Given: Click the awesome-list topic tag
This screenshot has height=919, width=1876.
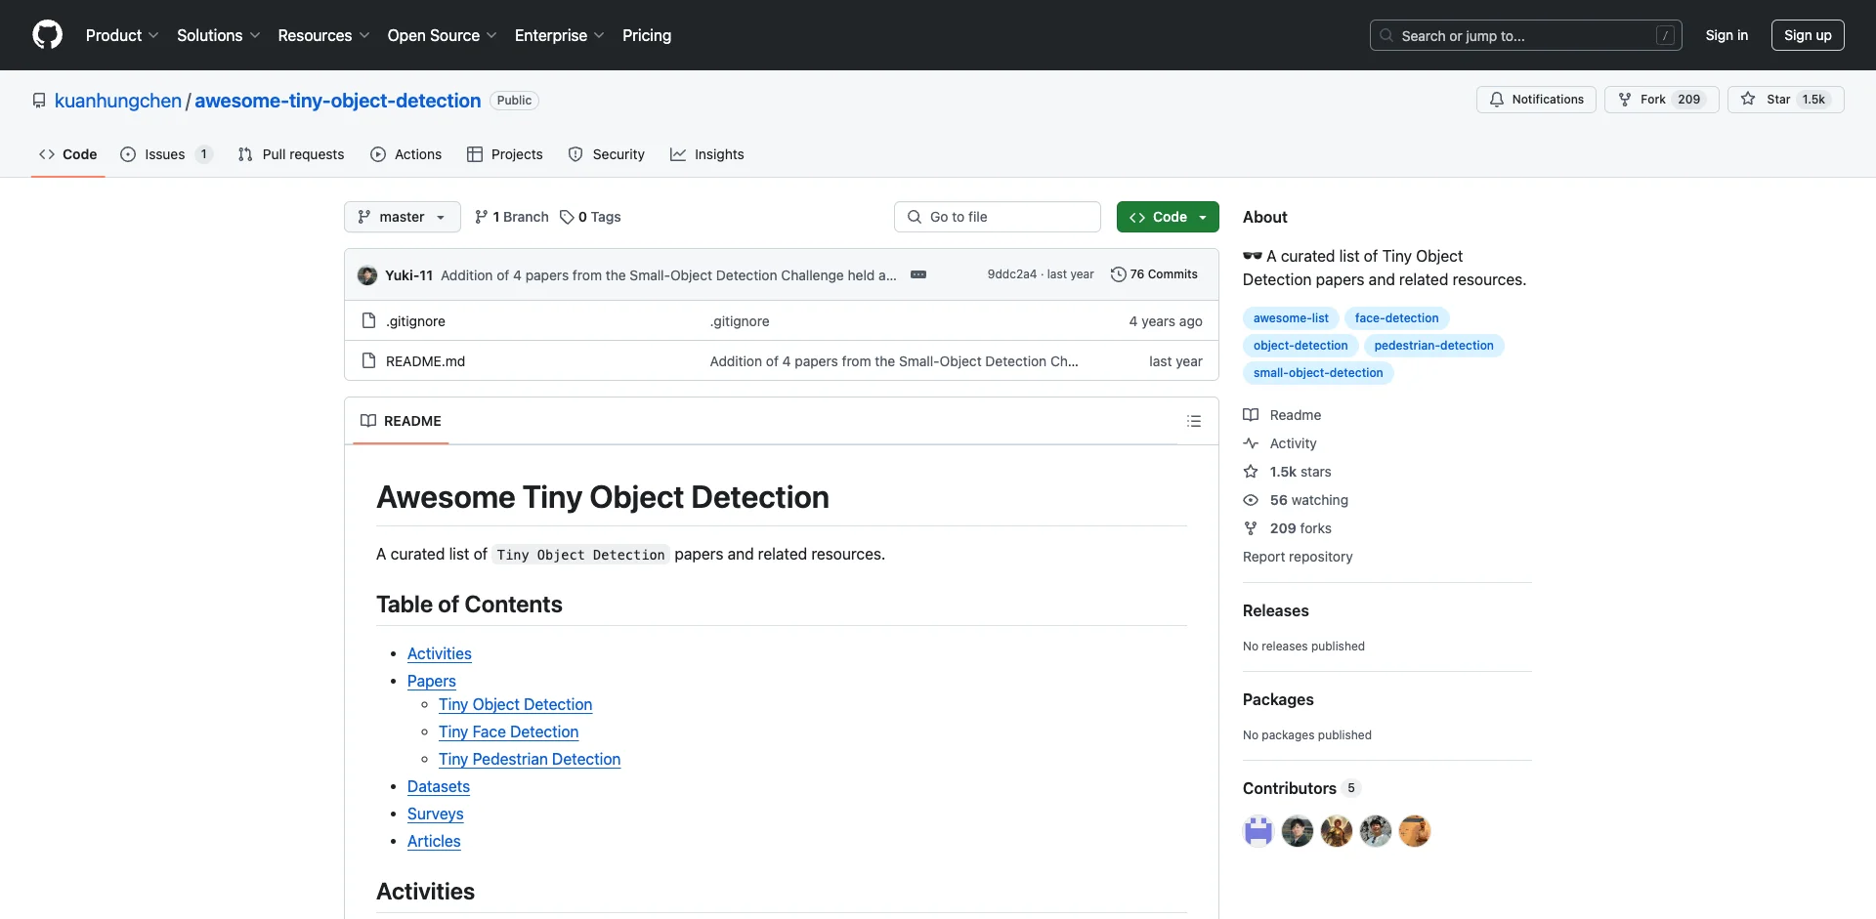Looking at the screenshot, I should (x=1291, y=318).
